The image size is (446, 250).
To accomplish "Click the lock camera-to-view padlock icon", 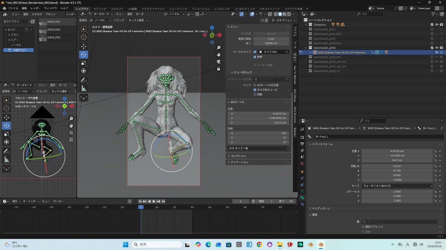I will (219, 69).
